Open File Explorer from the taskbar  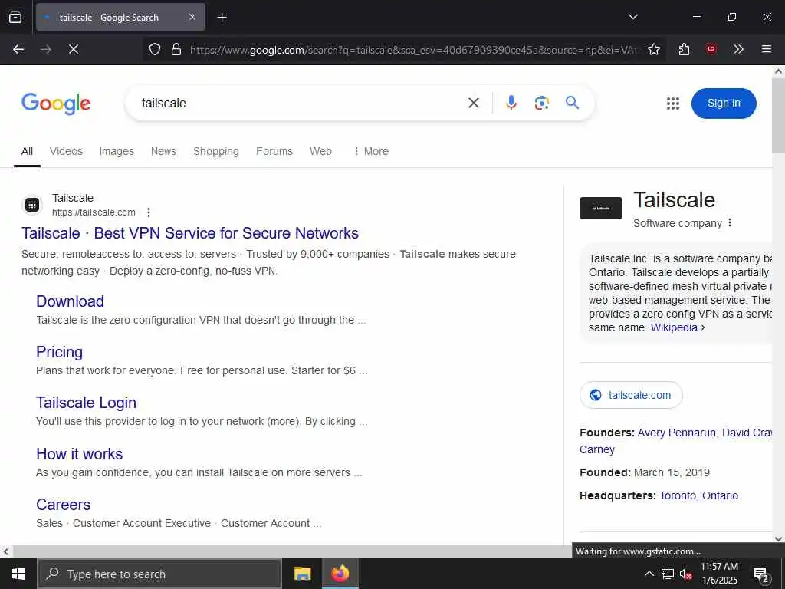302,574
